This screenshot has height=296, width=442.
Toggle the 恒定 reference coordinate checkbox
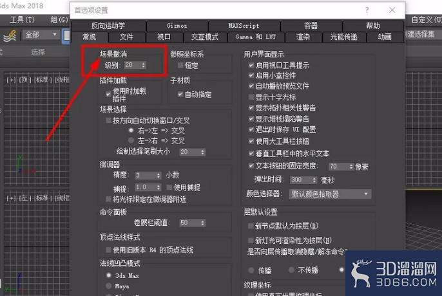[x=180, y=66]
